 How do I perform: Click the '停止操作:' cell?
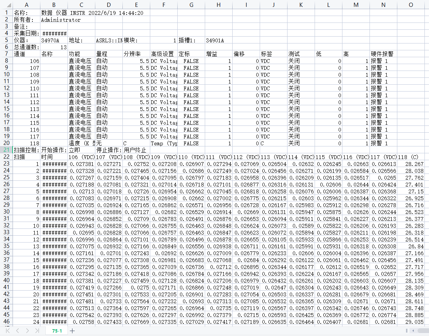(x=109, y=150)
